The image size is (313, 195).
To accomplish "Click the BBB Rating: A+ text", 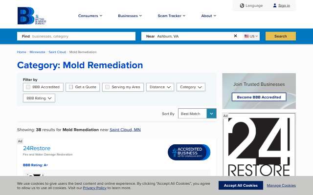I will point(35,165).
